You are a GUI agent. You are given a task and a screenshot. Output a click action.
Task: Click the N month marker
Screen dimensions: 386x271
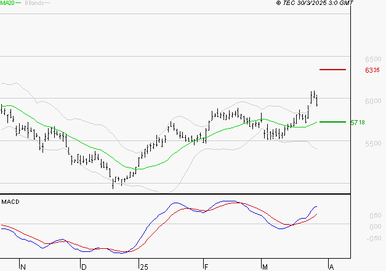click(23, 267)
